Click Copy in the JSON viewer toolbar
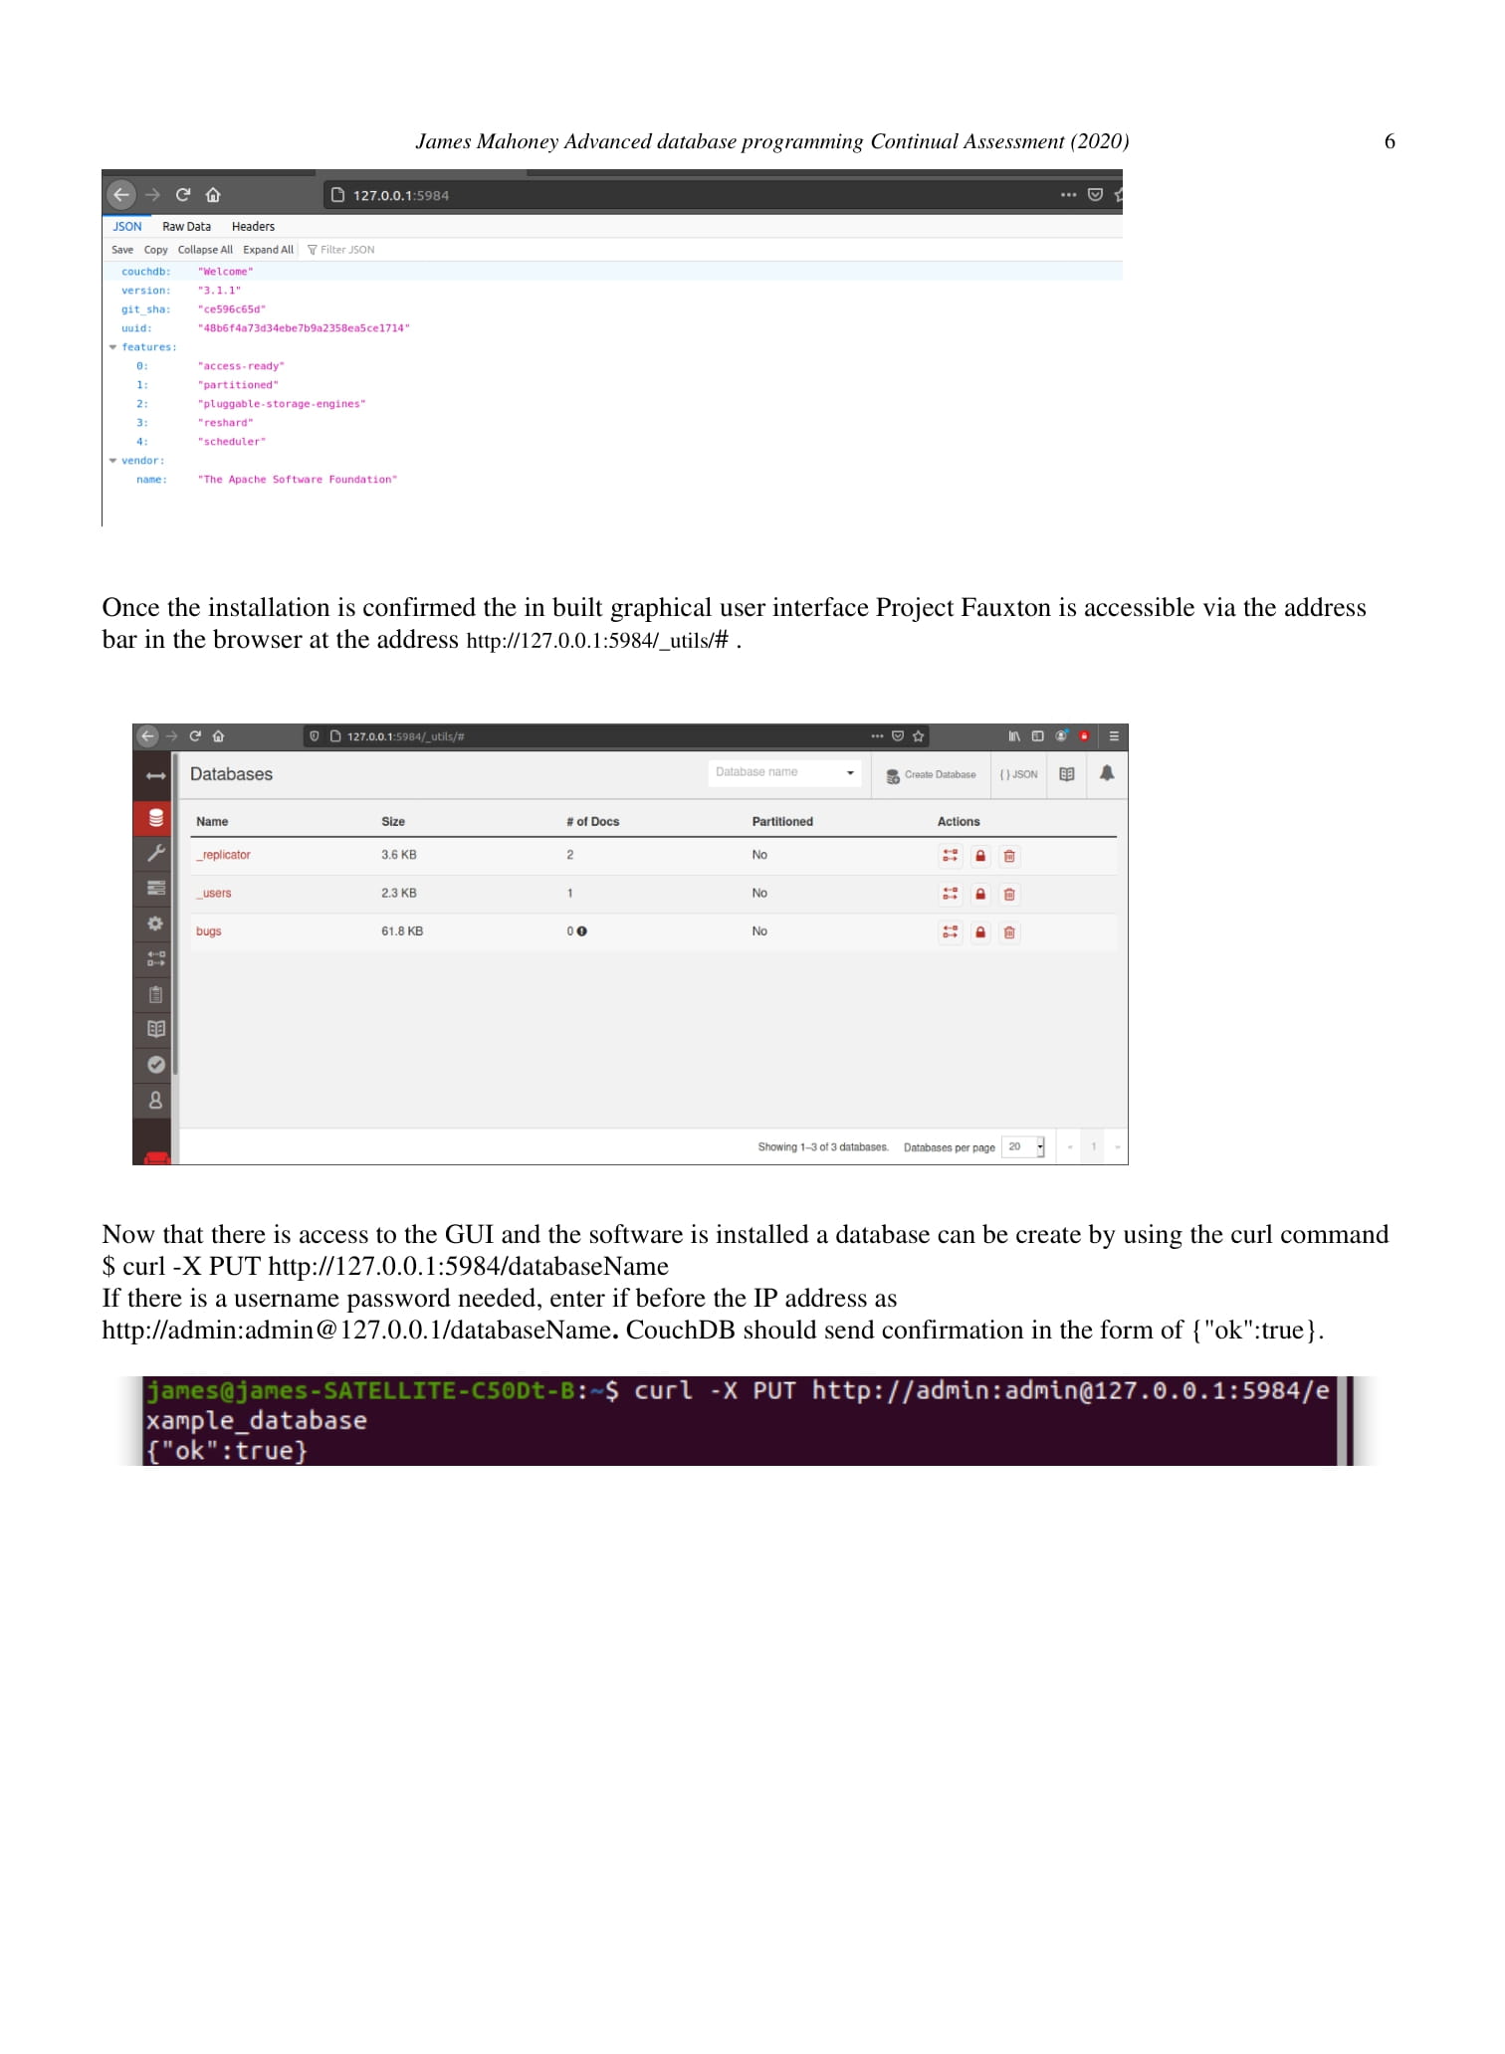This screenshot has height=2054, width=1505. click(156, 250)
